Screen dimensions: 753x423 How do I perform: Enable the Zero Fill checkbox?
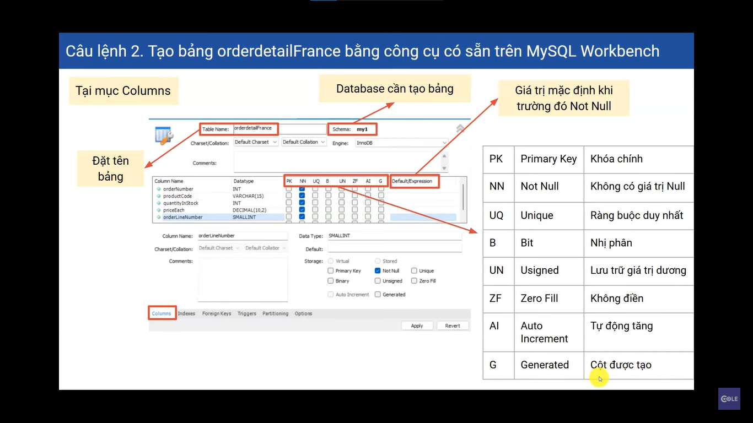(x=414, y=281)
